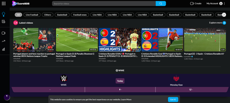
Task: Select the first Live NBA chip
Action: [97, 15]
